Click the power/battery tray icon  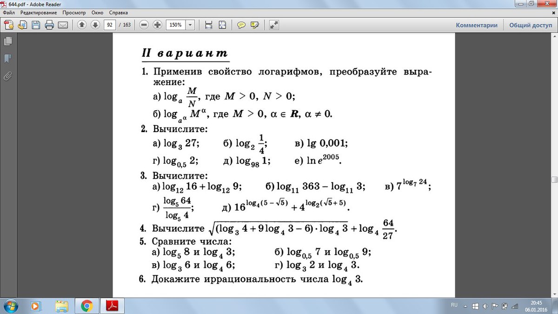pos(505,306)
